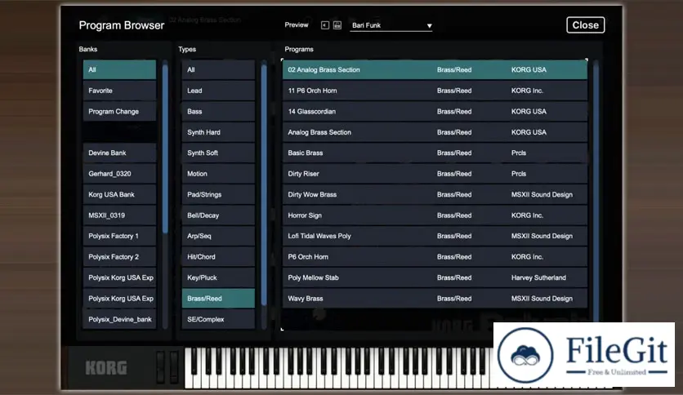Open the Bari Funk preview dropdown
The width and height of the screenshot is (683, 395).
pyautogui.click(x=391, y=25)
